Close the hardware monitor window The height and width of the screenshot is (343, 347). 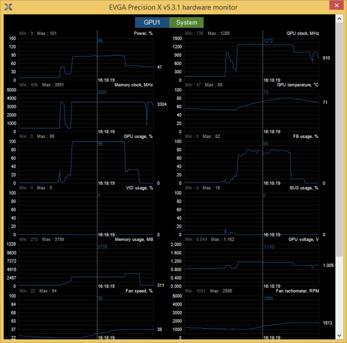tap(336, 5)
